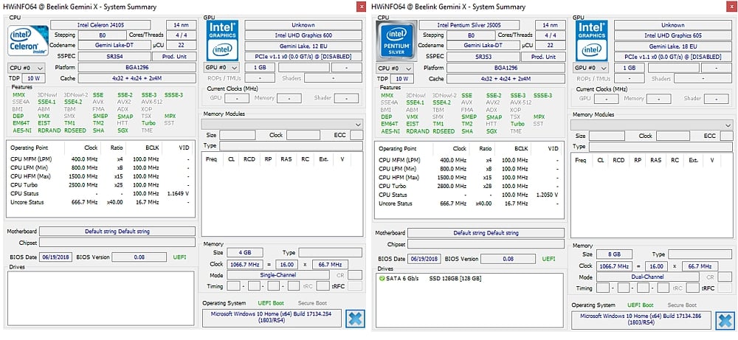Click Motherboard Default string field in Pentium window
This screenshot has height=340, width=738.
(x=486, y=233)
